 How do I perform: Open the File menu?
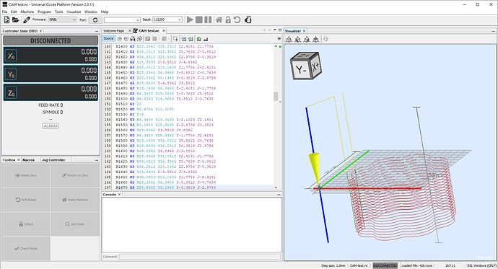(x=4, y=12)
